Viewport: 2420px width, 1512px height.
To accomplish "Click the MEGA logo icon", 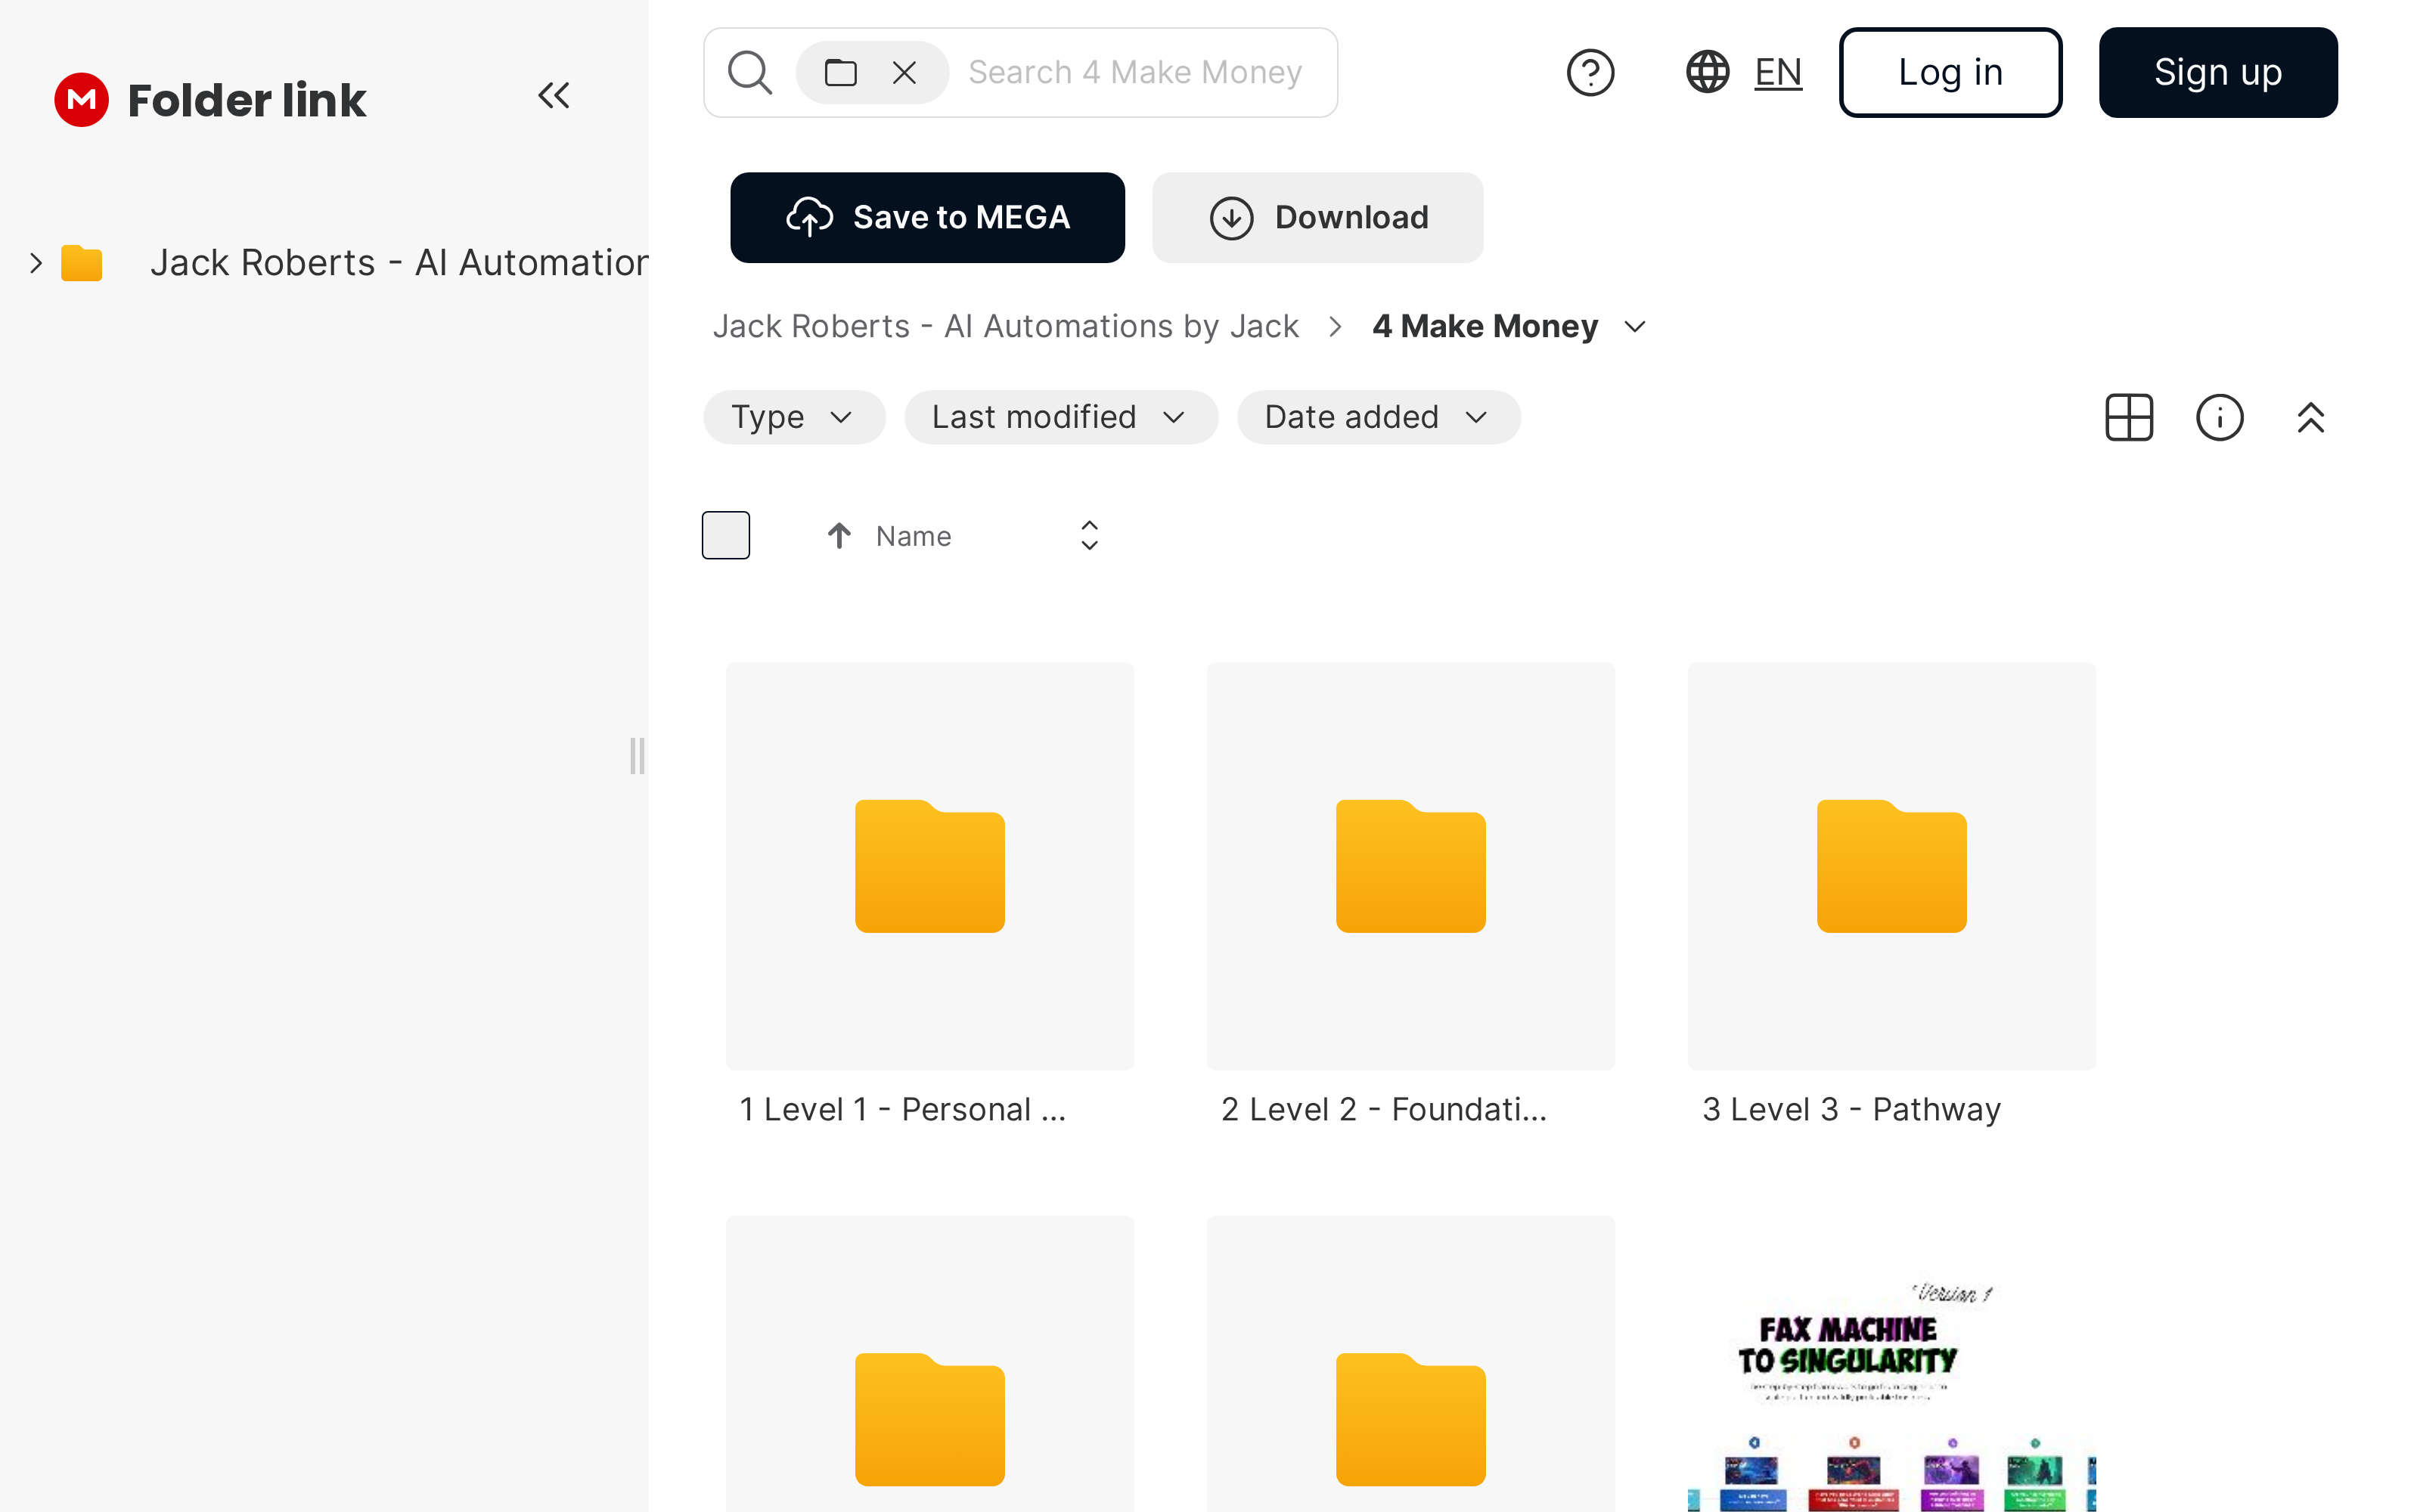I will 81,99.
